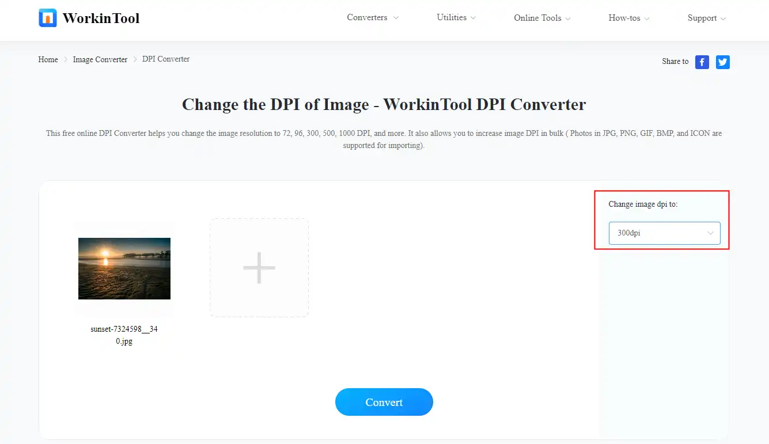The height and width of the screenshot is (444, 769).
Task: Open the Online Tools menu
Action: pyautogui.click(x=542, y=18)
